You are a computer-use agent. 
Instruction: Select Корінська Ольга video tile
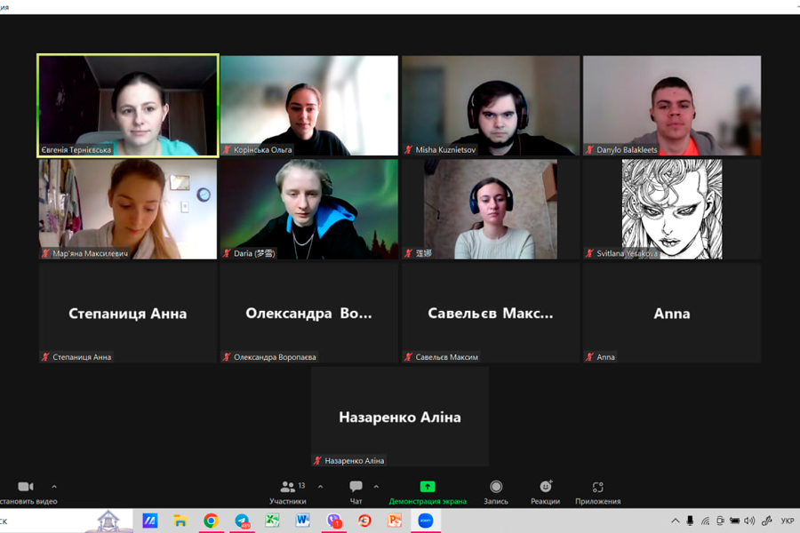(309, 106)
